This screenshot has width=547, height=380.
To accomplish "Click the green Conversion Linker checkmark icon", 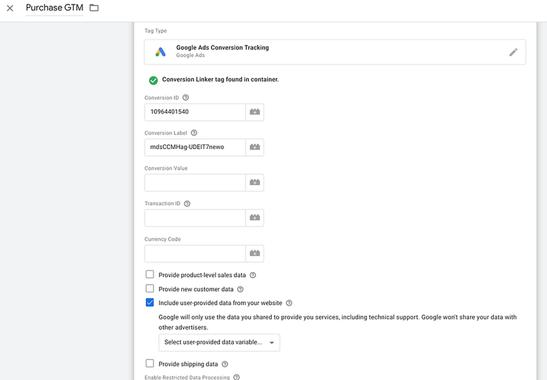I will [153, 80].
